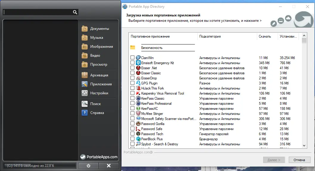315x171 pixels.
Task: Open the Видео folder icon
Action: 85,56
